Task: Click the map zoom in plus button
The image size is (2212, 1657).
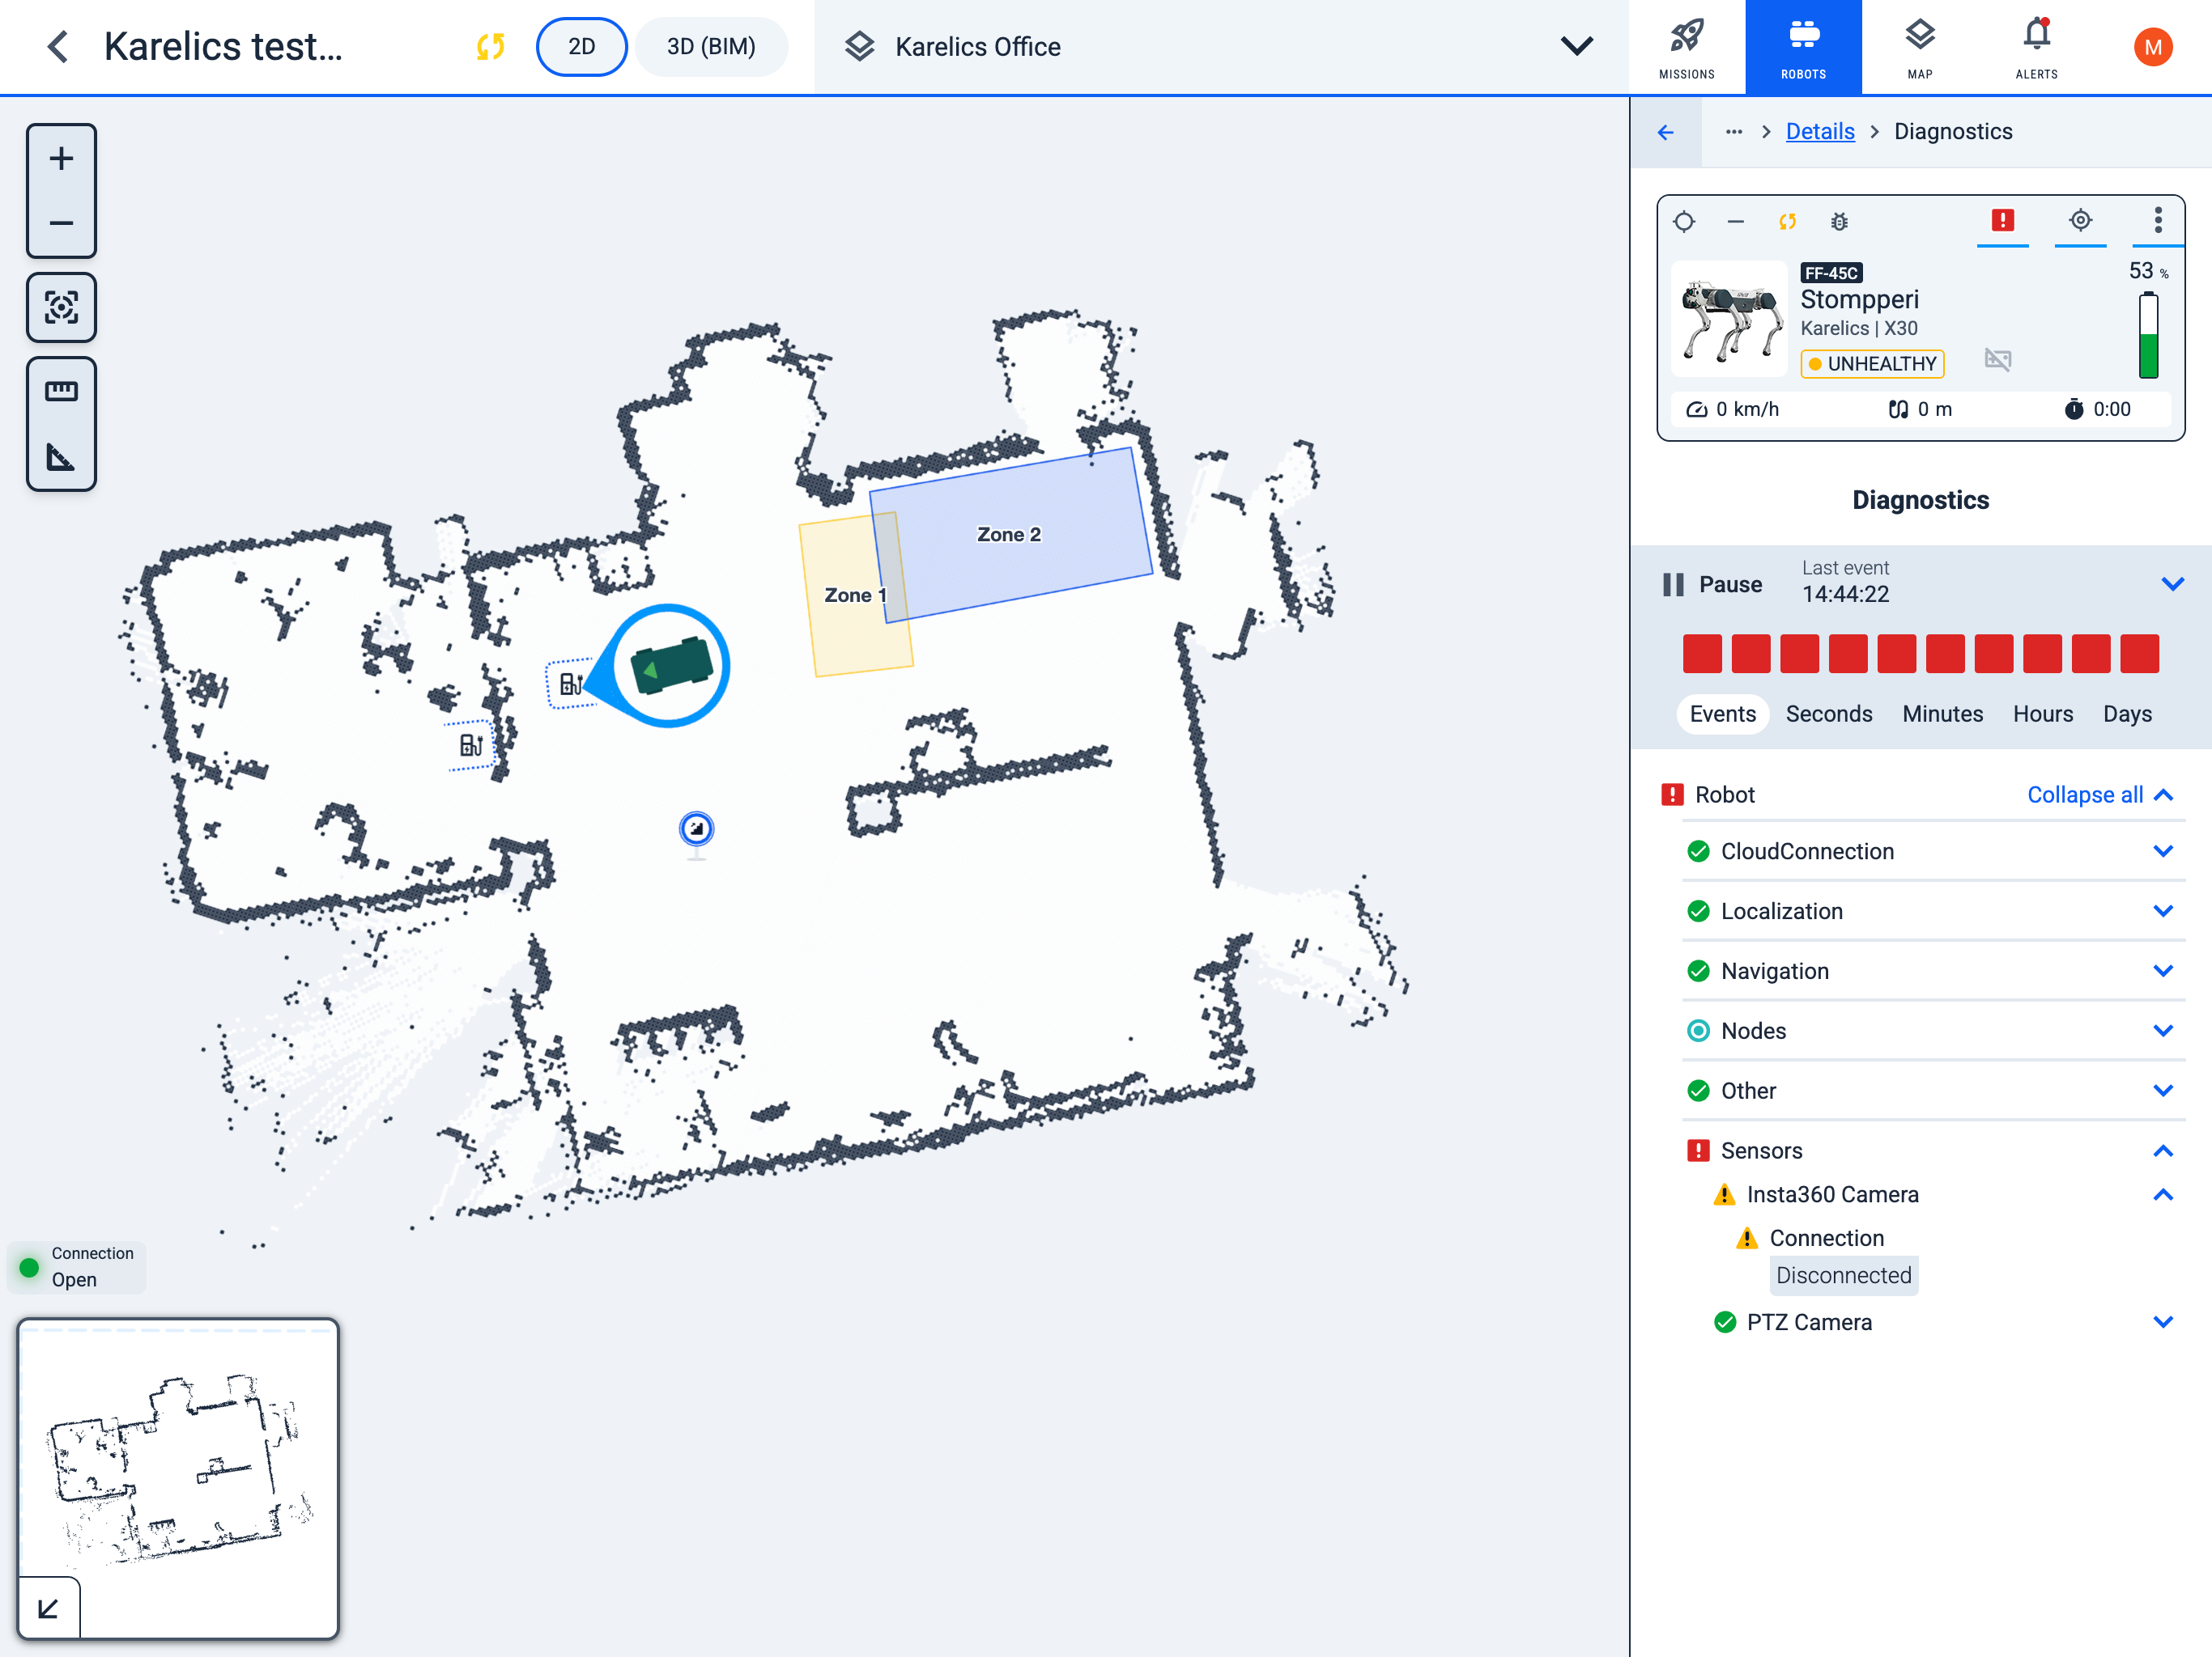Action: point(61,159)
